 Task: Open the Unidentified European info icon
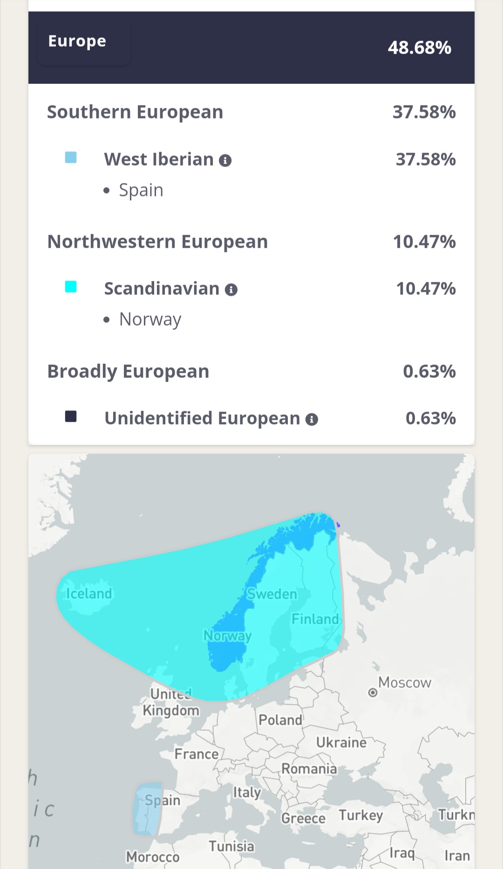[x=312, y=420]
